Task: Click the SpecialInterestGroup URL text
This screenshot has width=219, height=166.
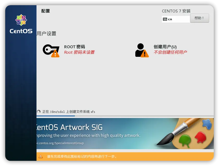Action: tap(60, 143)
